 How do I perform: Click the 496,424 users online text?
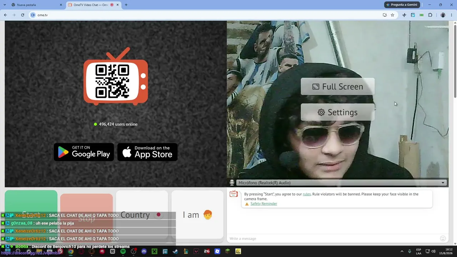tap(118, 124)
